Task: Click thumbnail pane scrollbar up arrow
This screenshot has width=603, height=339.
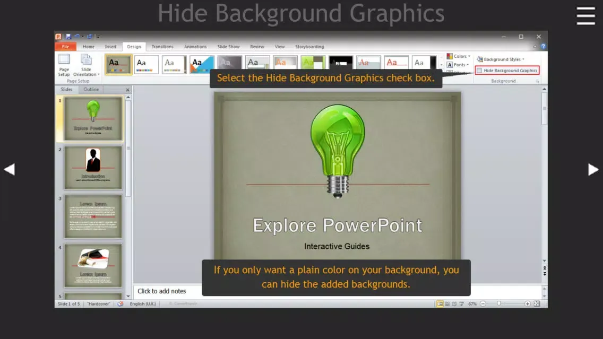Action: pos(128,98)
